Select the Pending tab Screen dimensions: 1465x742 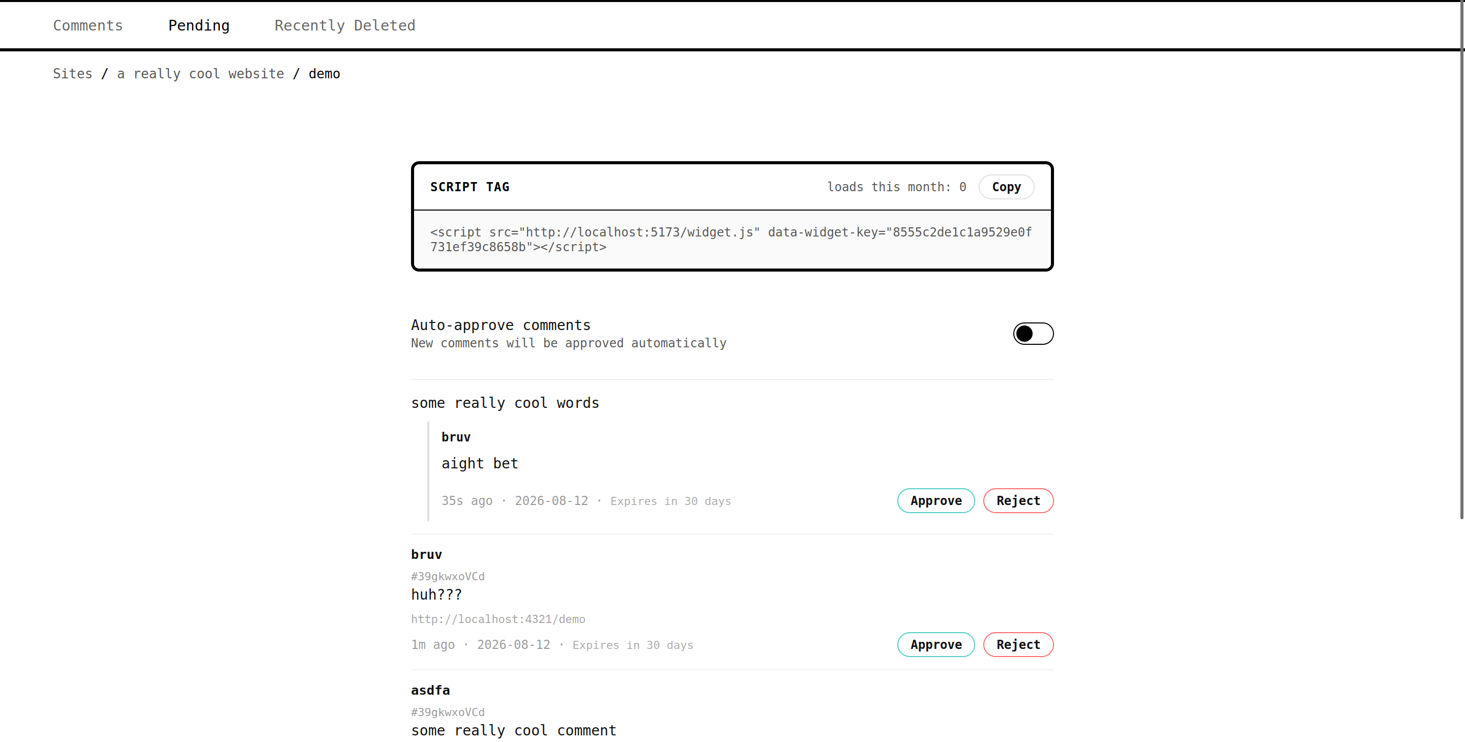[198, 25]
